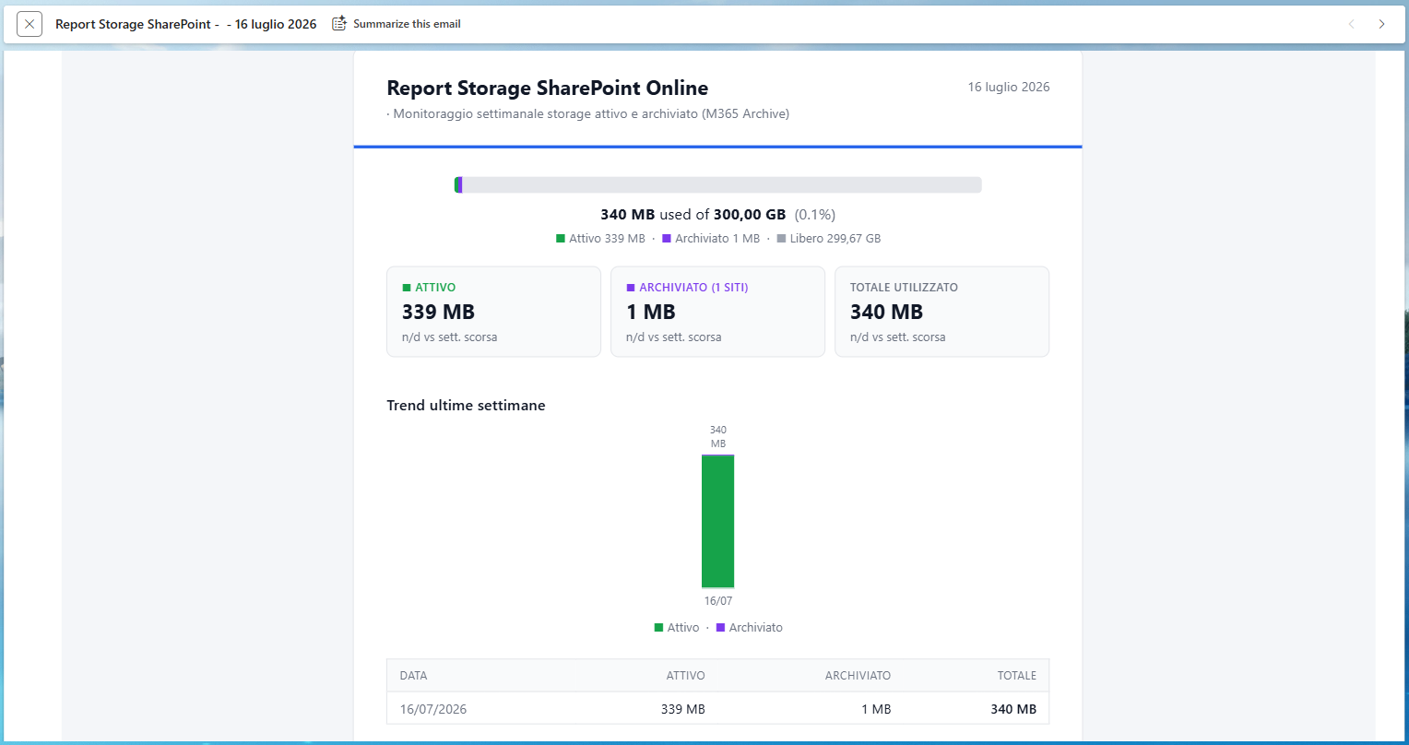
Task: Click the heading 'Report Storage SharePoint Online'
Action: click(548, 89)
